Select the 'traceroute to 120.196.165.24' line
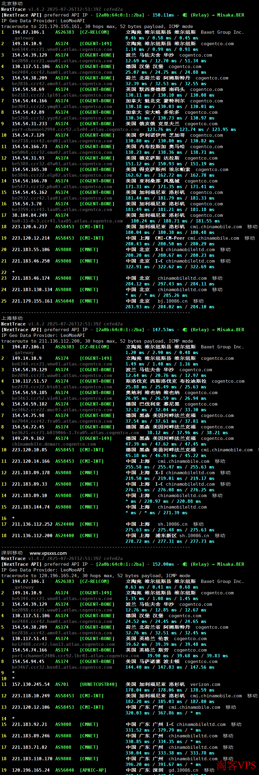This screenshot has height=775, width=259. point(96,576)
